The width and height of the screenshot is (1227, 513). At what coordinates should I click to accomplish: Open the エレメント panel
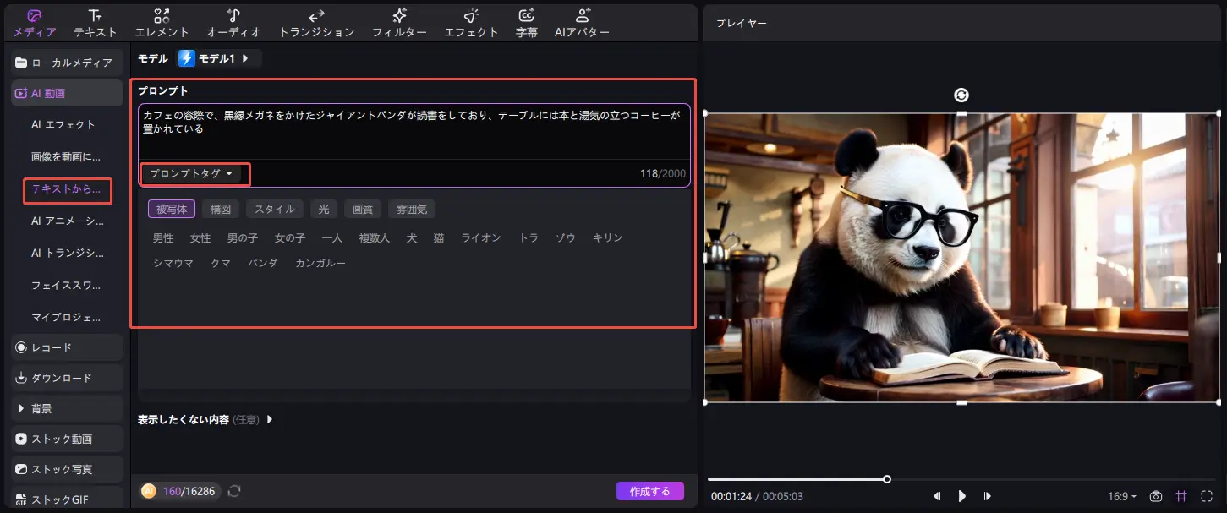[x=162, y=22]
